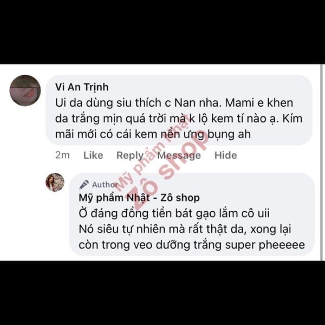Viewport: 325px width, 325px height.
Task: Click the words 'super pheeeee' in the reply
Action: click(x=265, y=245)
